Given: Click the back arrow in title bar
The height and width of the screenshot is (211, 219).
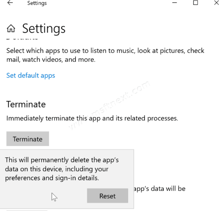Looking at the screenshot, I should click(x=10, y=3).
